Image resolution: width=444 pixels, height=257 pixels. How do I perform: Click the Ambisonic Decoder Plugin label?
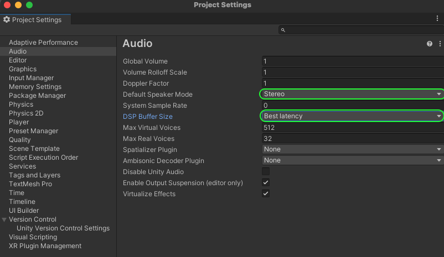[x=163, y=161]
